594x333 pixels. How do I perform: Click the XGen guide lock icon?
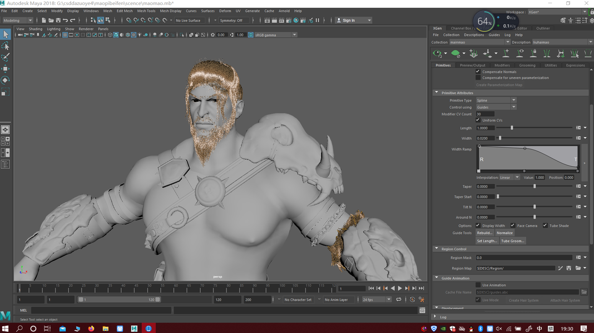(x=533, y=53)
